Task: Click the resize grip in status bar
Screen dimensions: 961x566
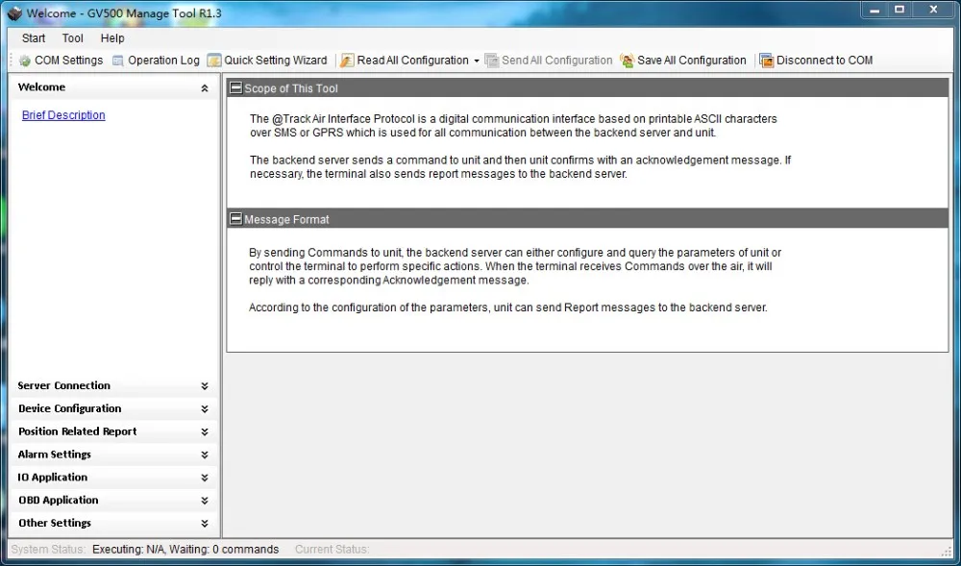Action: tap(948, 551)
